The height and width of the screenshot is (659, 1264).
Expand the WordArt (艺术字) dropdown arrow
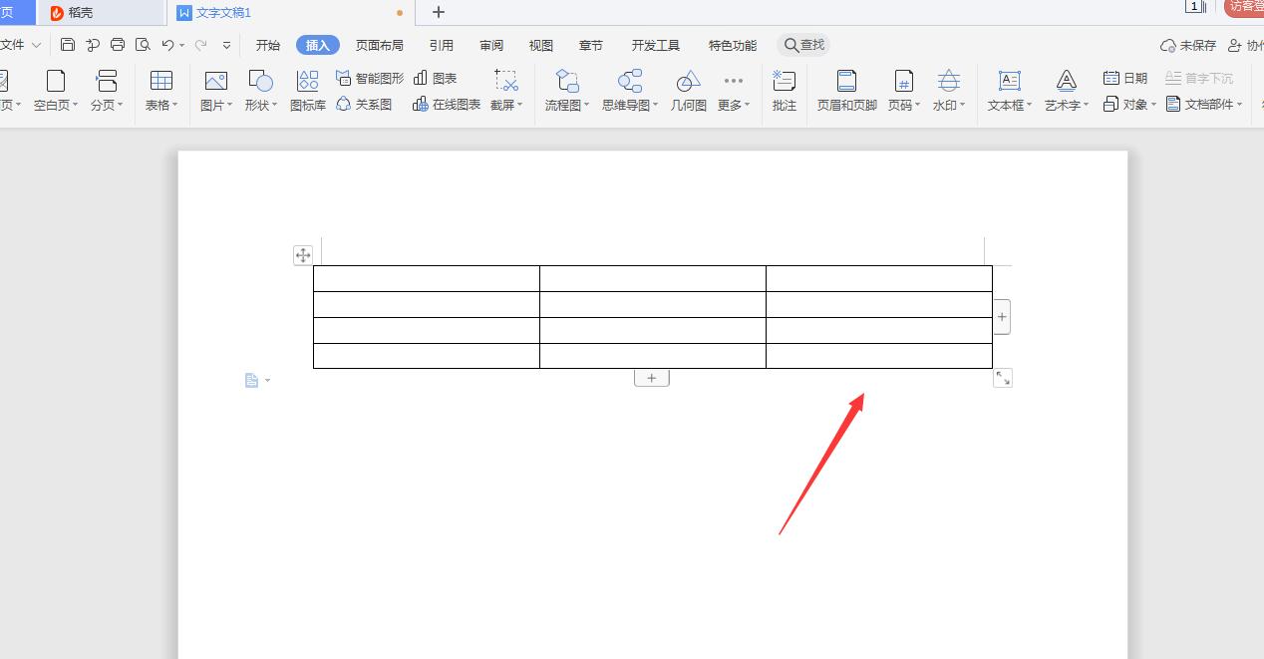pos(1087,106)
